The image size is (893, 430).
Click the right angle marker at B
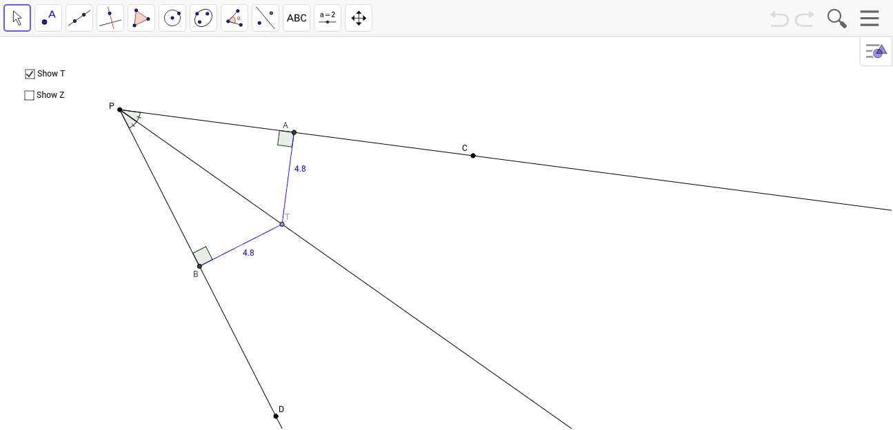(203, 256)
